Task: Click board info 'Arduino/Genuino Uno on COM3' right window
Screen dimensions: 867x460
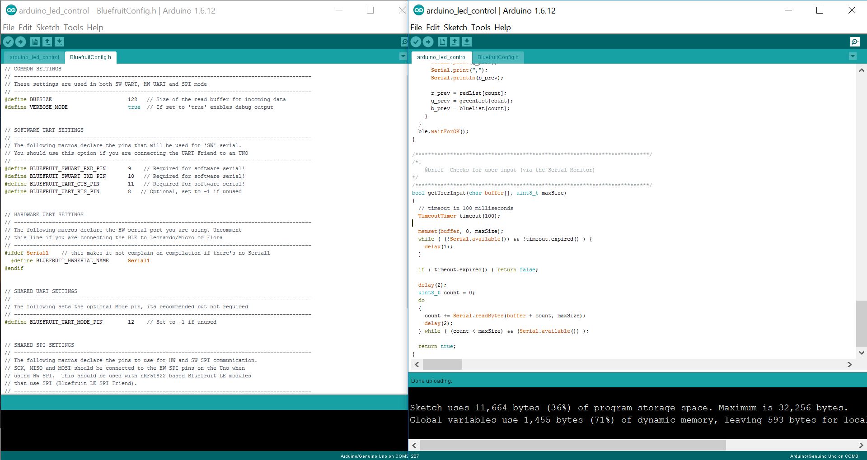Action: [x=824, y=456]
